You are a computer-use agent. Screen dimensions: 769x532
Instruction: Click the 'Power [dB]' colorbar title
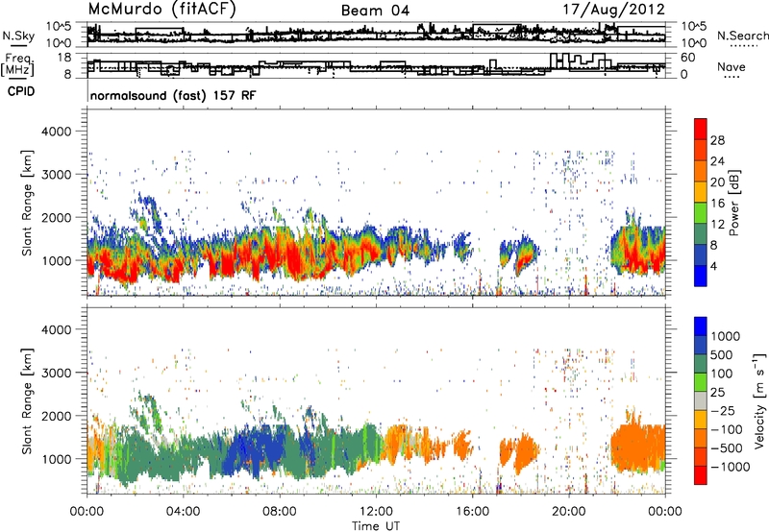point(733,203)
